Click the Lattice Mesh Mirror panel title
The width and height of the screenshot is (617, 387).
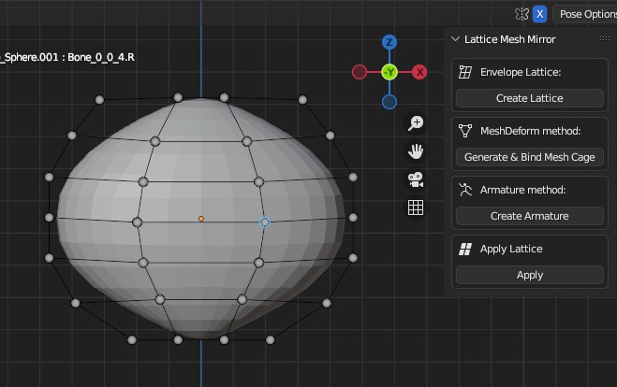point(509,39)
